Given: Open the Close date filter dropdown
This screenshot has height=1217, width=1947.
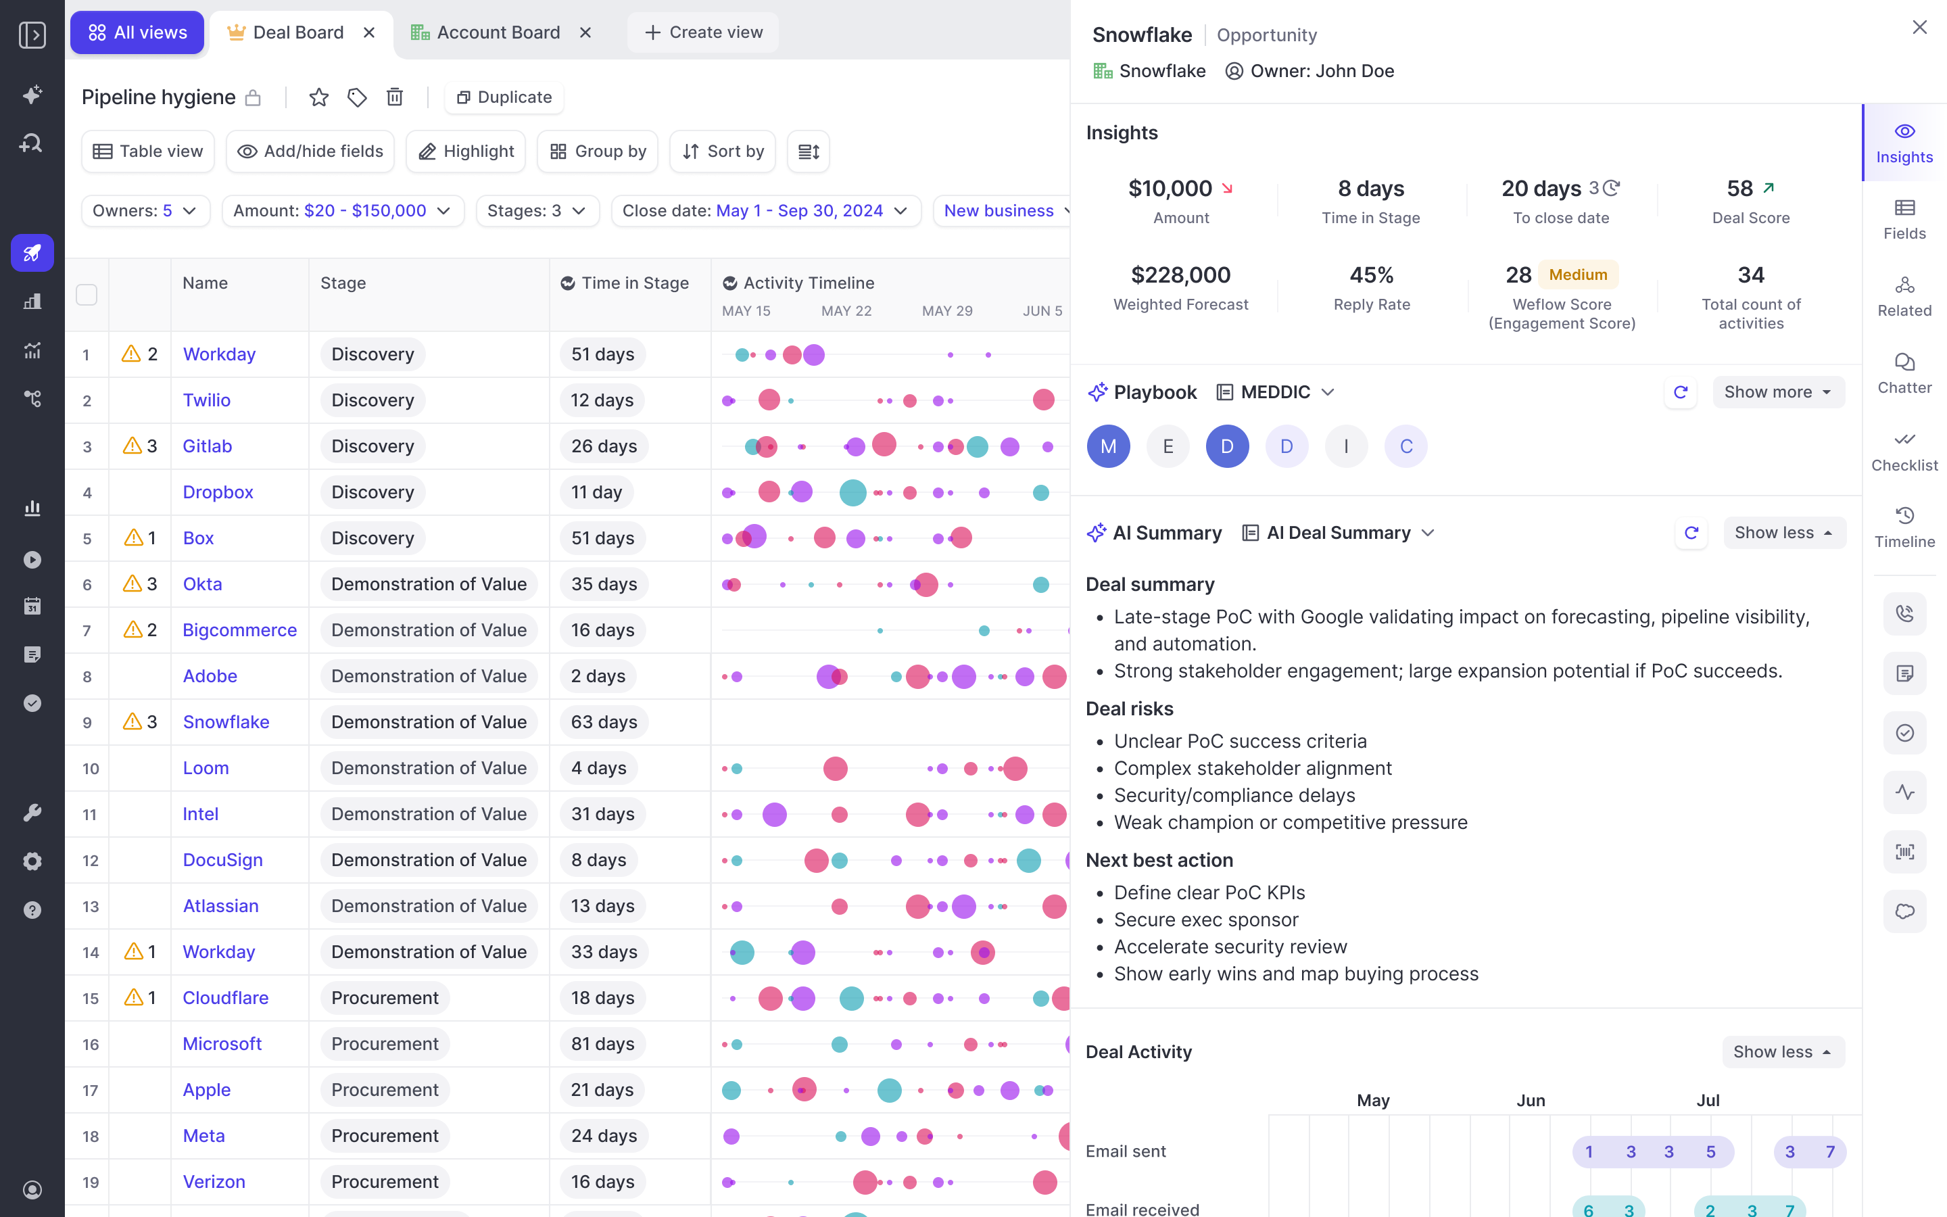Looking at the screenshot, I should point(765,211).
